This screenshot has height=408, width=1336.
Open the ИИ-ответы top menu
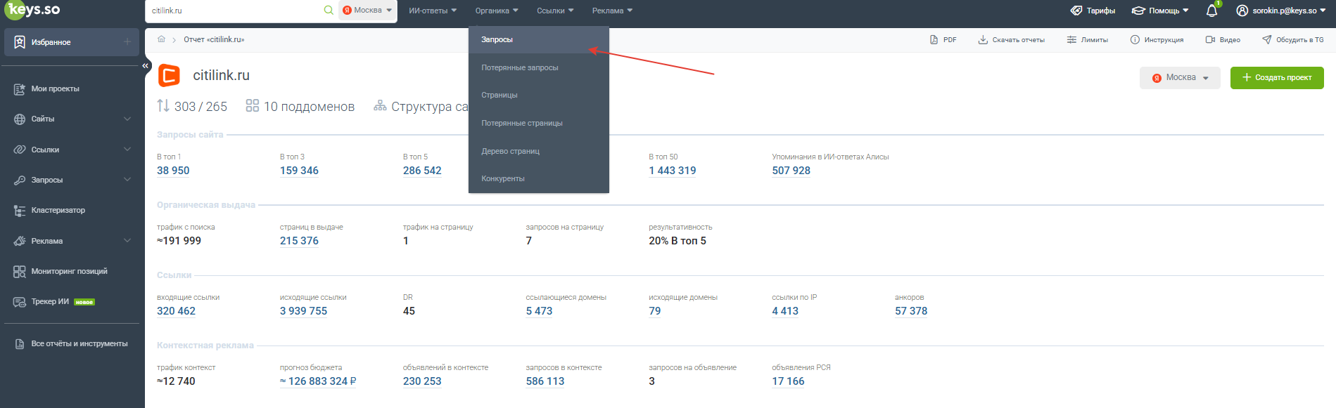(x=433, y=11)
